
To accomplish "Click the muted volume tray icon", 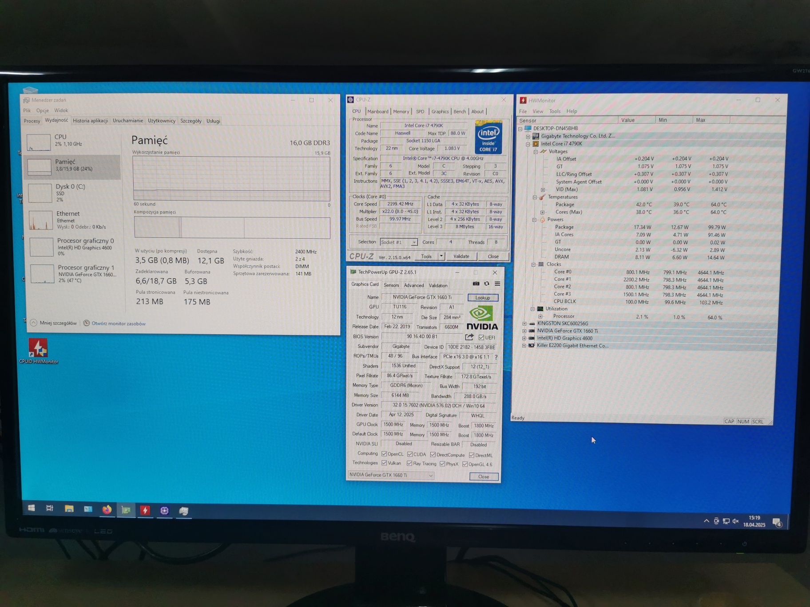I will tap(735, 521).
